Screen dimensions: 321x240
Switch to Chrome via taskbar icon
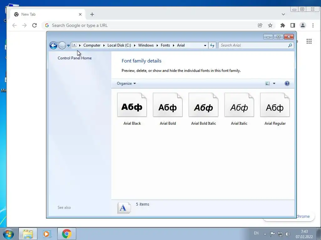67,234
